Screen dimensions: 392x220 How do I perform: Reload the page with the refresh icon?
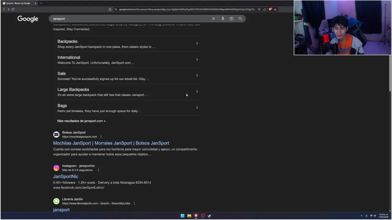(x=13, y=9)
